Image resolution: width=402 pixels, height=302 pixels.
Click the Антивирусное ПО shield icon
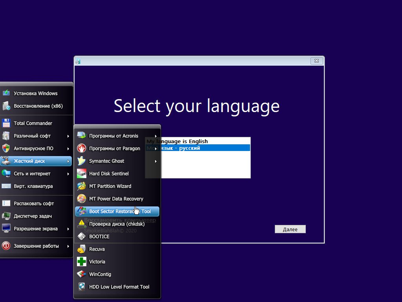pos(6,148)
